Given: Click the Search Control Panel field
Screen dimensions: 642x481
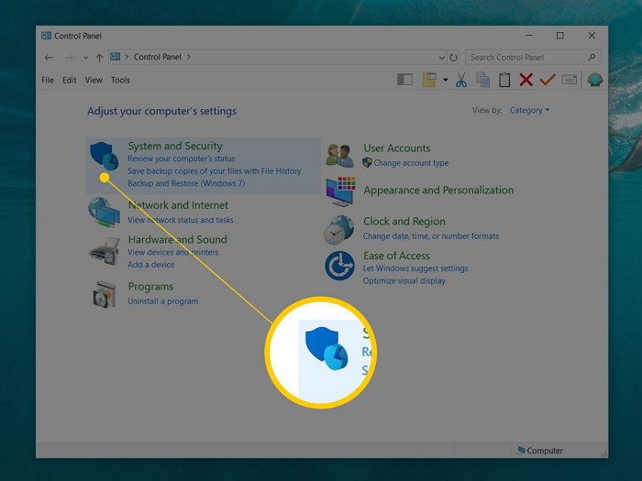Looking at the screenshot, I should point(526,57).
